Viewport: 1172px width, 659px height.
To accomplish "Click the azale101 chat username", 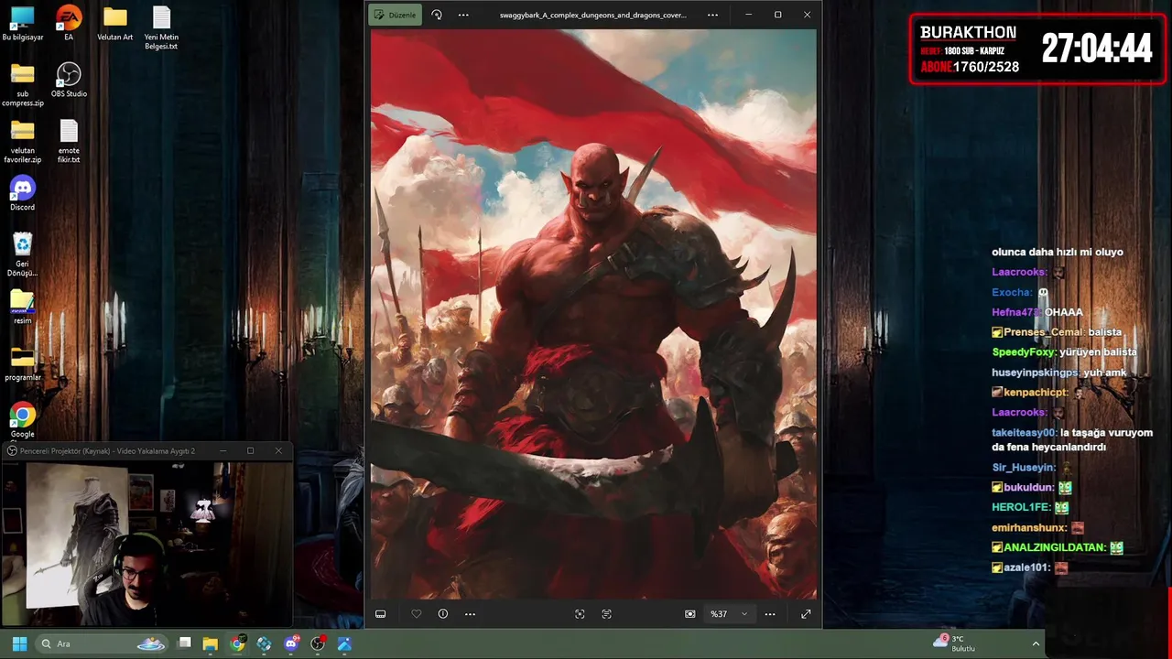I will pos(1027,567).
